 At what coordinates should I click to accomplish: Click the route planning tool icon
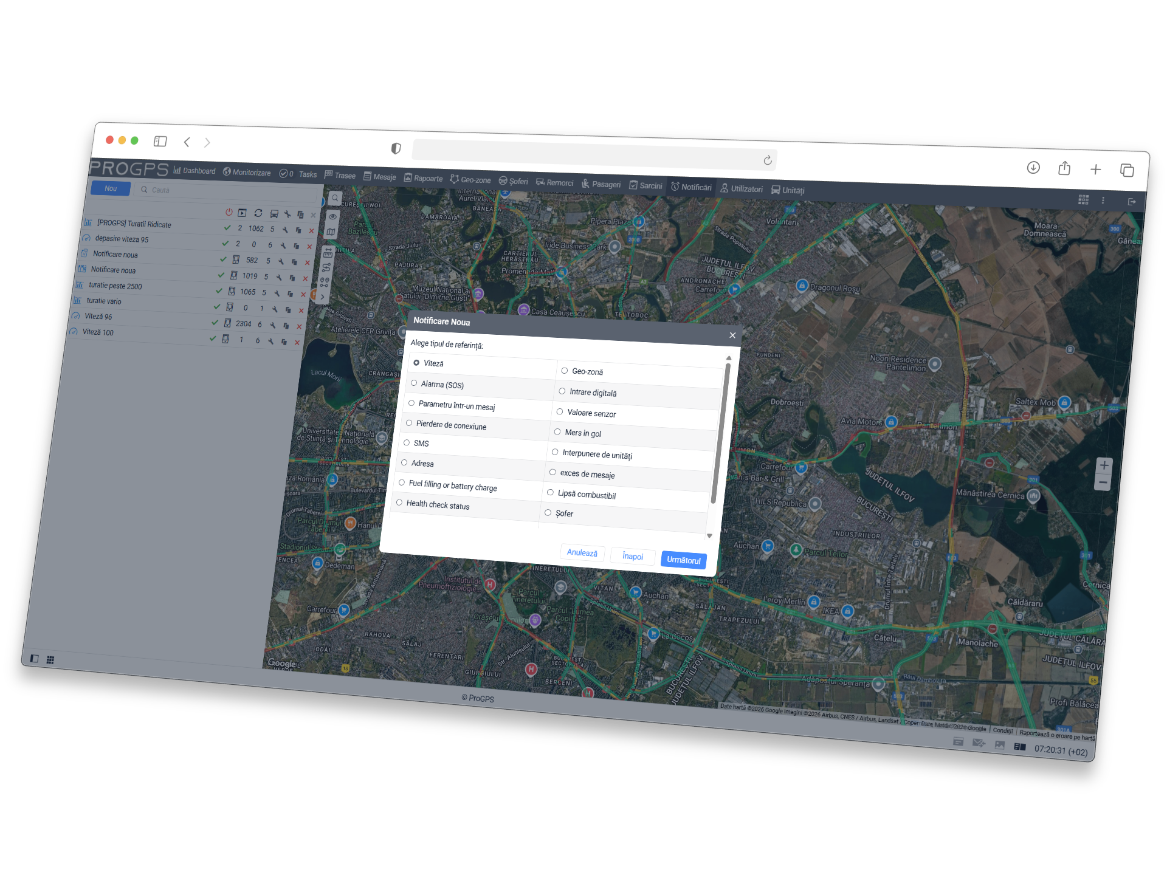pyautogui.click(x=326, y=267)
